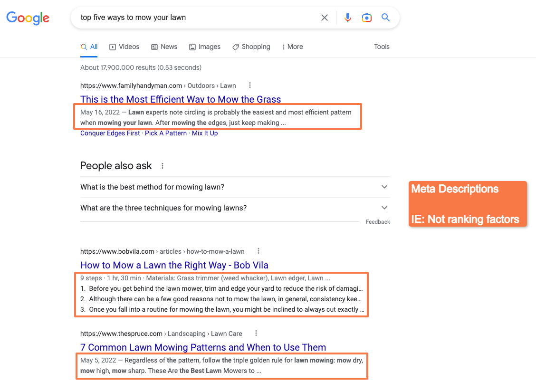
Task: Open three-dot menu for bobvila.com result
Action: 258,251
